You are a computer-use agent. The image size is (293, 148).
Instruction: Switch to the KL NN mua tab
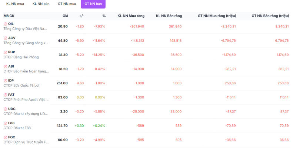pyautogui.click(x=15, y=4)
